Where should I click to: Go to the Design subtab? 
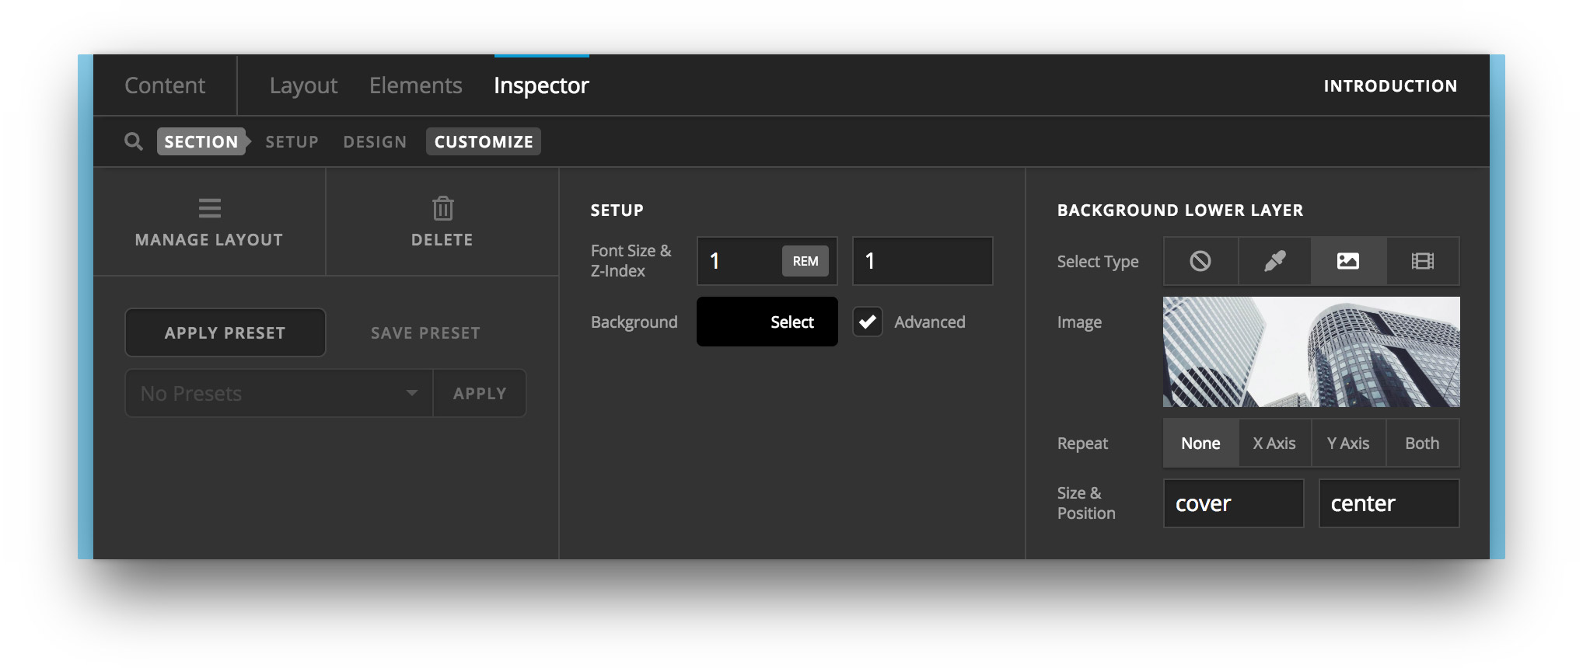tap(375, 141)
